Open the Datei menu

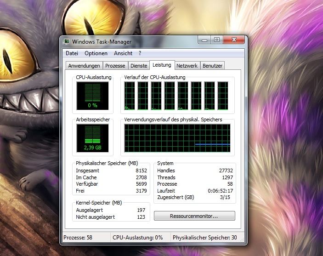[72, 53]
